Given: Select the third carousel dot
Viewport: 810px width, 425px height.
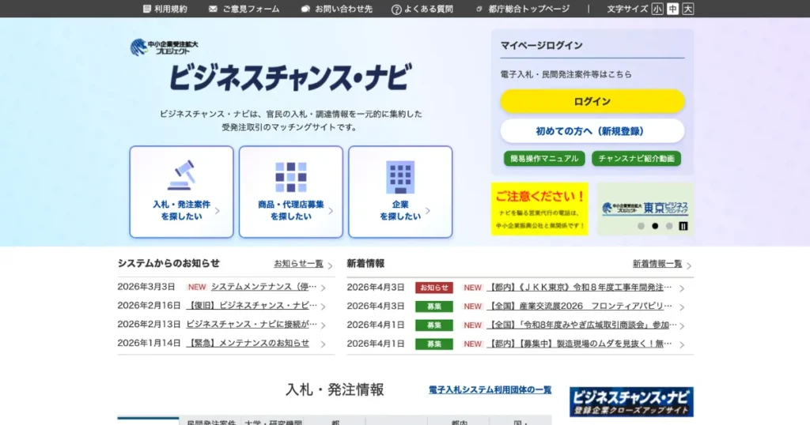Looking at the screenshot, I should 669,226.
